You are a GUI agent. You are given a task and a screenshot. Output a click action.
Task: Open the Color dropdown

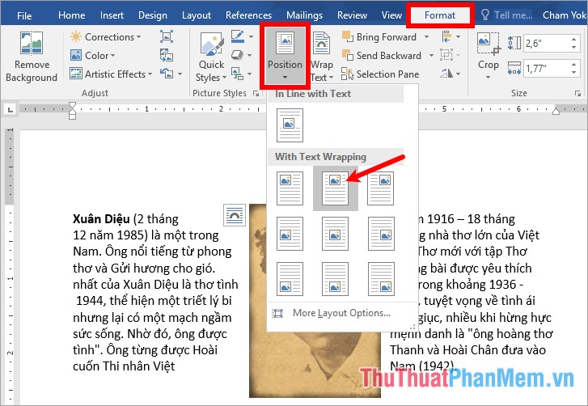point(93,56)
